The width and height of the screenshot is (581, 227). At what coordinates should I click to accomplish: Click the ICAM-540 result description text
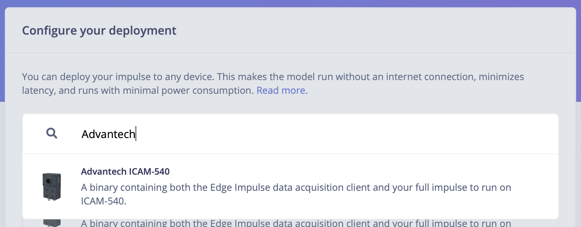[296, 188]
